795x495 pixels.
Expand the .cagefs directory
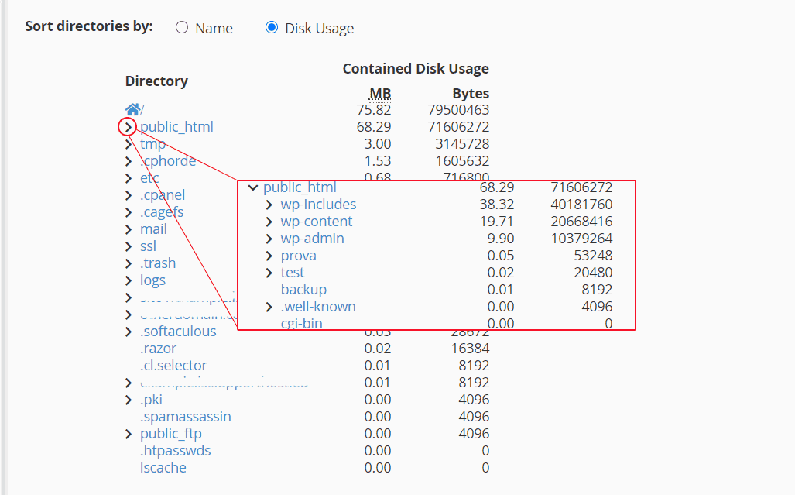[x=129, y=211]
